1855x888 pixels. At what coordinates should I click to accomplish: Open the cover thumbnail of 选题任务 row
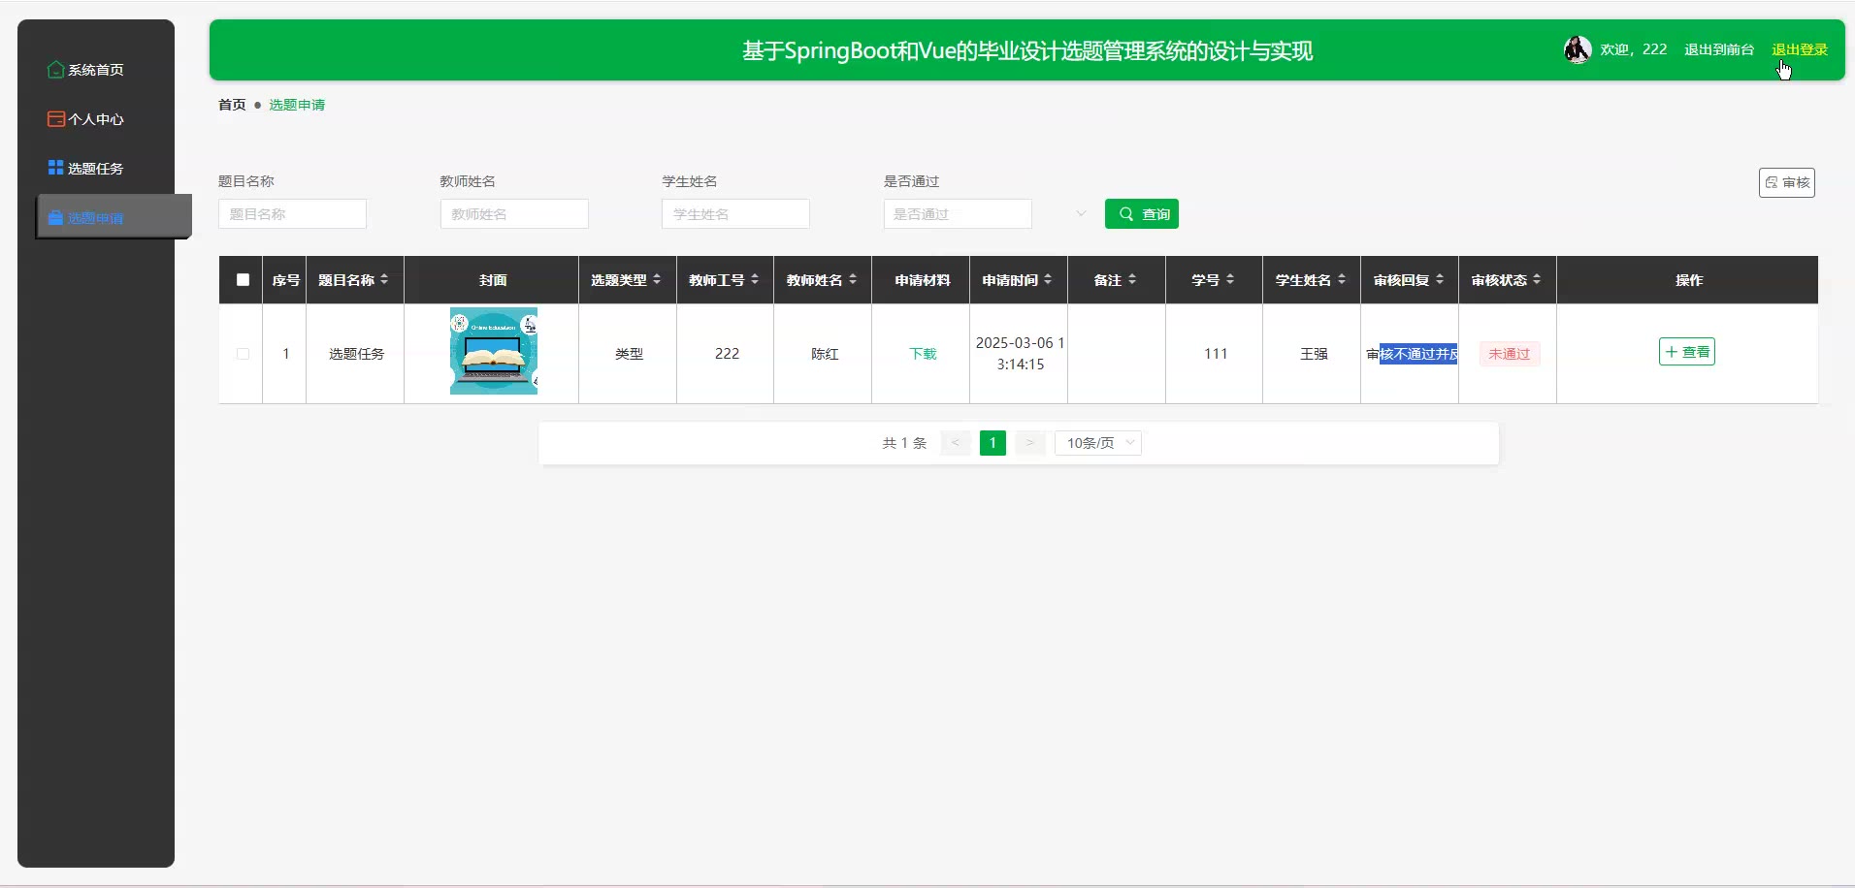point(494,351)
